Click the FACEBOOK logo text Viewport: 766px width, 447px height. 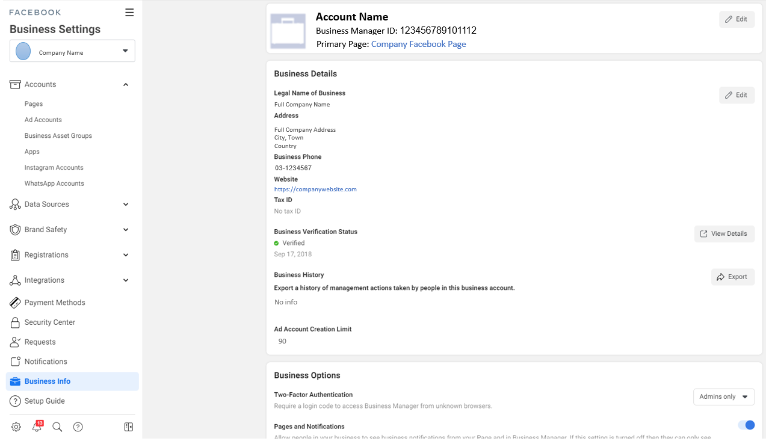click(x=36, y=12)
